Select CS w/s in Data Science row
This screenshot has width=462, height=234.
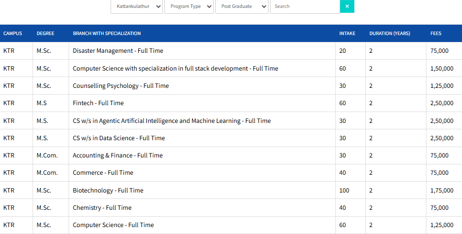[x=118, y=138]
